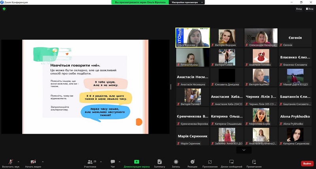The width and height of the screenshot is (316, 169).
Task: Click the green encryption shield icon
Action: [x=4, y=9]
